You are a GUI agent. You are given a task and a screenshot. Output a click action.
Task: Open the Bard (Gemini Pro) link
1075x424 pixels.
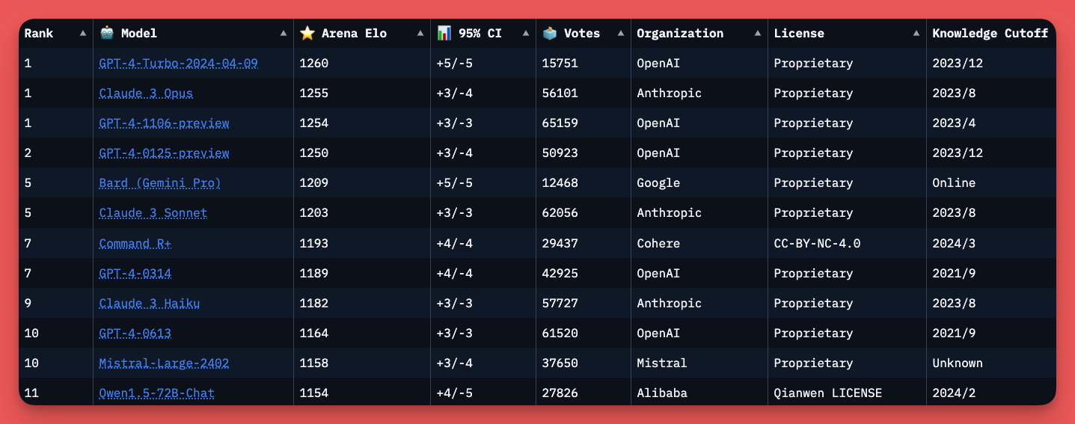[x=160, y=183]
